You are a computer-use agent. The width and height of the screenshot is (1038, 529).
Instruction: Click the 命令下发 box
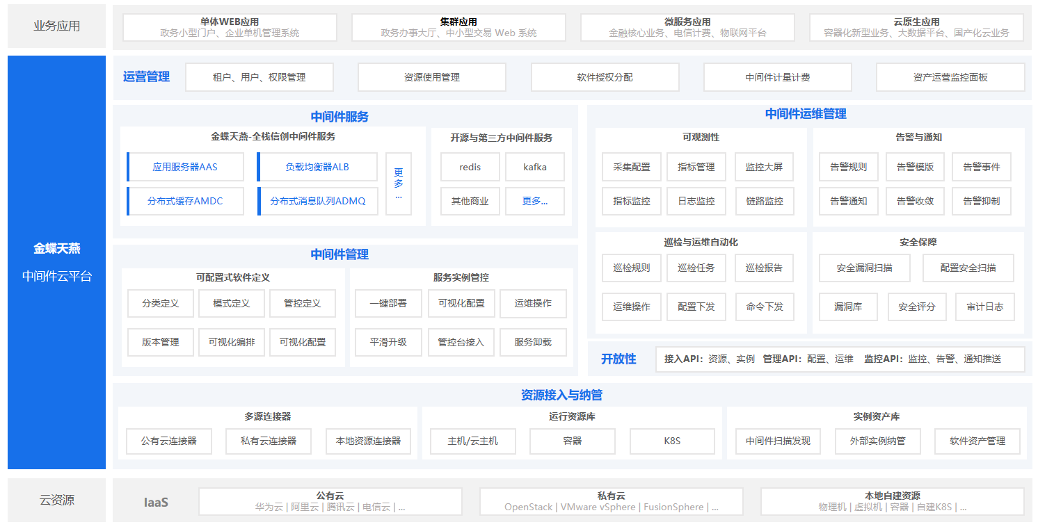point(765,307)
